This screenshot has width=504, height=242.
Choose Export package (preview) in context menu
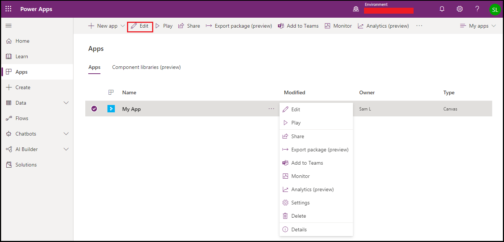point(316,150)
